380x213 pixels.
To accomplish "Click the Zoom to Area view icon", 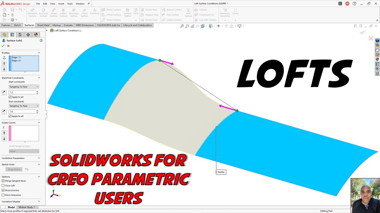I will (187, 26).
